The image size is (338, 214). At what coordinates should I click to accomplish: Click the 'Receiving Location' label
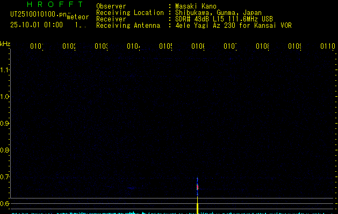click(130, 12)
